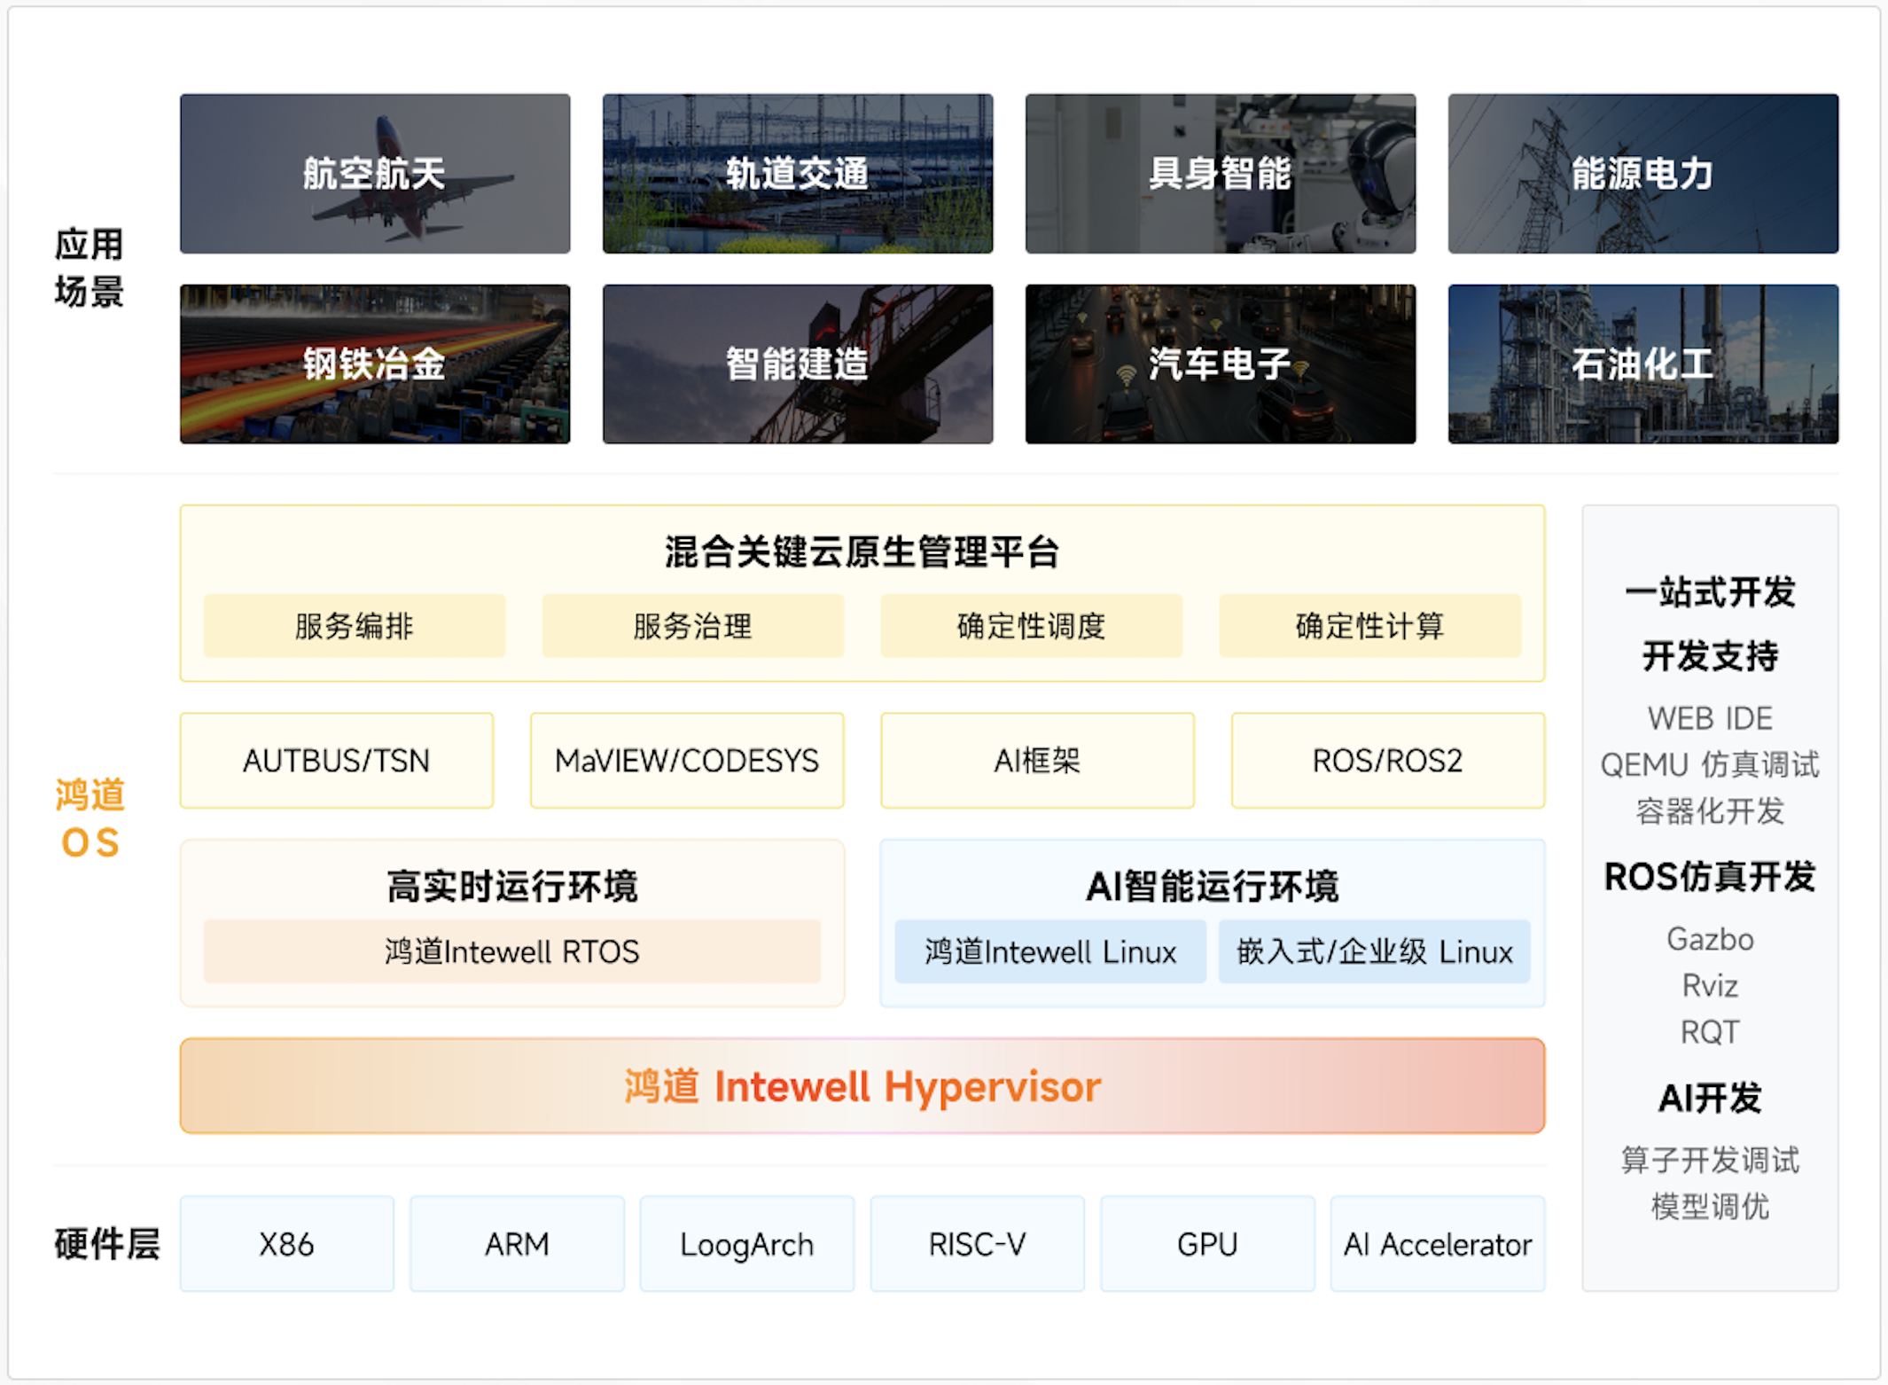
Task: Click the RISC-V hardware box
Action: [978, 1244]
